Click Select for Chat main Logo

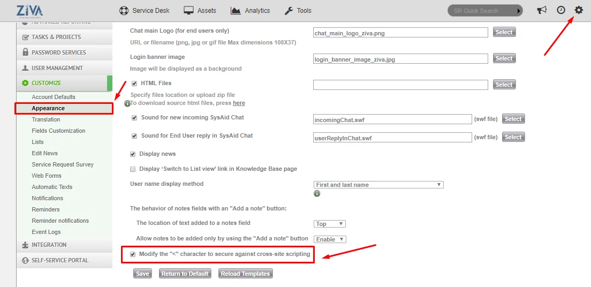[x=504, y=33]
